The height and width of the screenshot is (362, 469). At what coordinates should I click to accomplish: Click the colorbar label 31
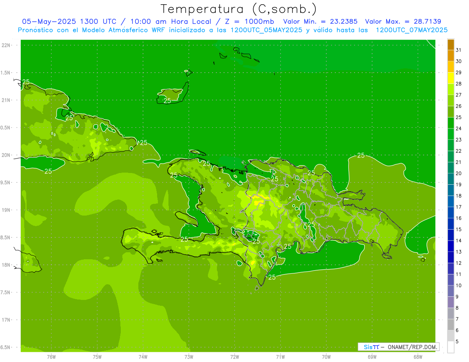(x=458, y=50)
